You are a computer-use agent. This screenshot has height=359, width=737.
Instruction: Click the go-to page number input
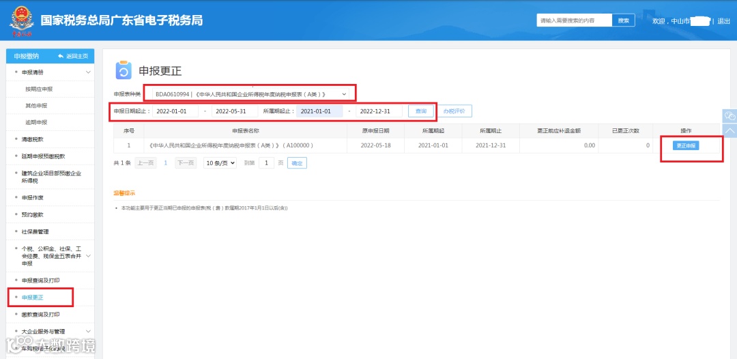[x=266, y=163]
